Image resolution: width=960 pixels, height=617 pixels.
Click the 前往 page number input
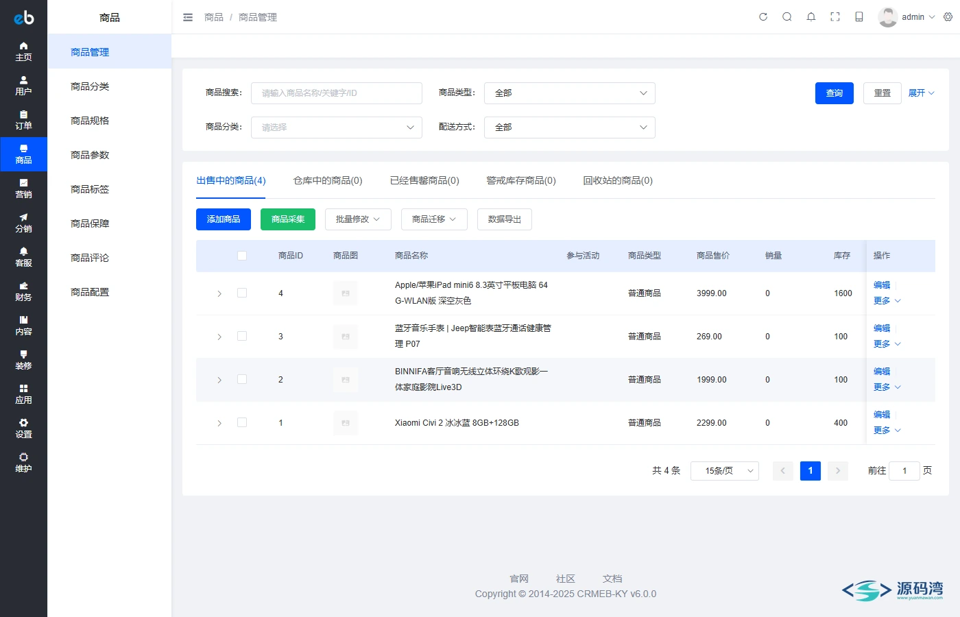904,471
